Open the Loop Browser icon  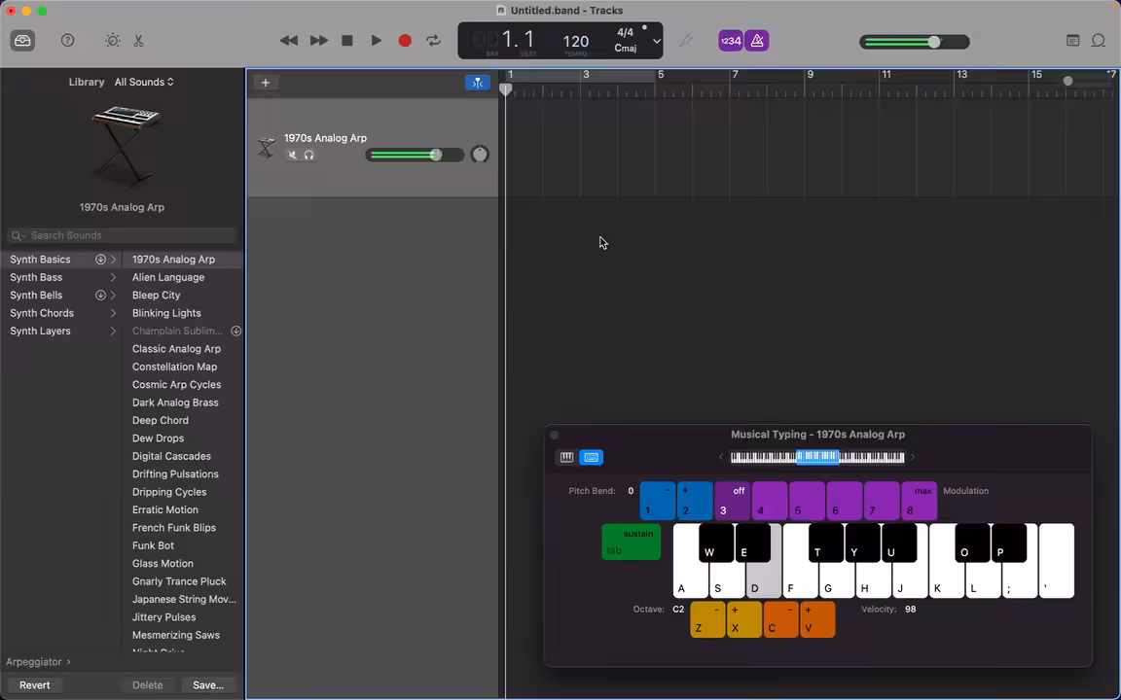tap(1098, 41)
